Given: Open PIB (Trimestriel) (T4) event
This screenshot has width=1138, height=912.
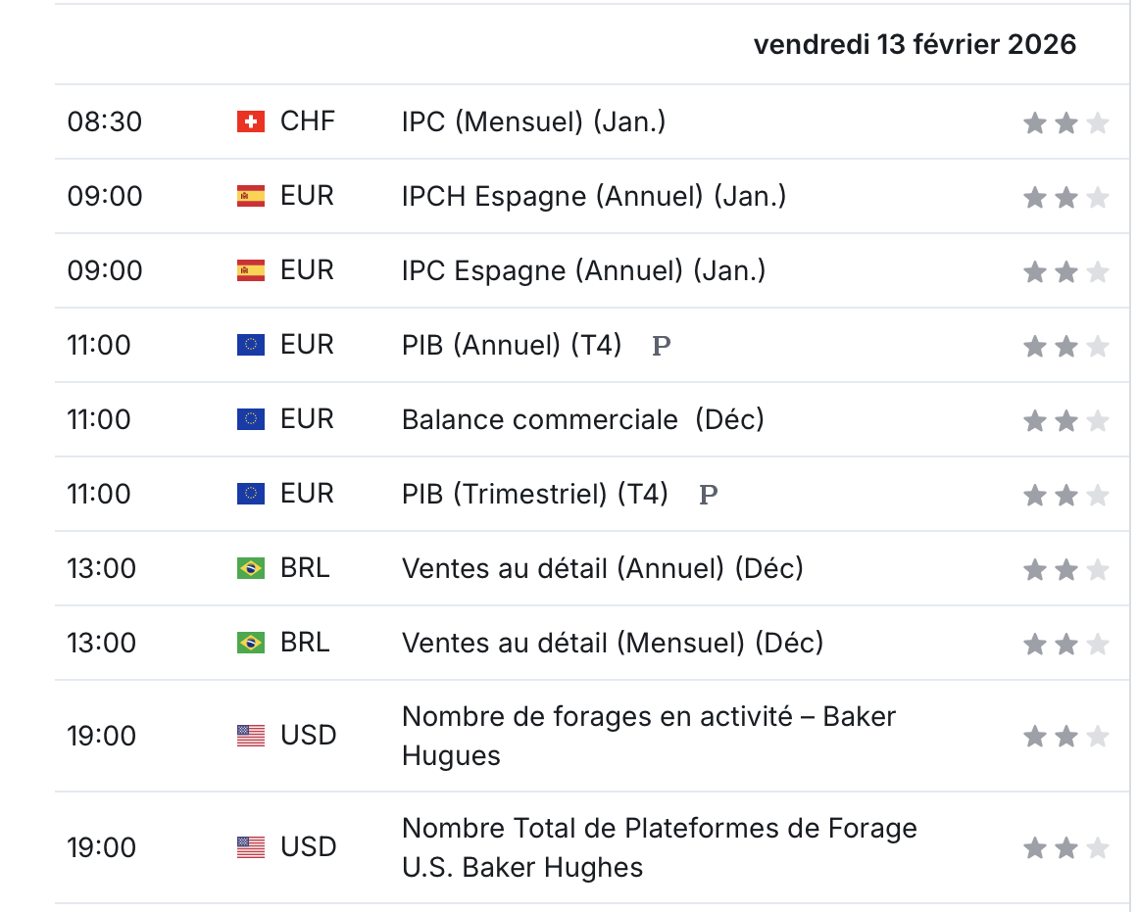Looking at the screenshot, I should [535, 494].
